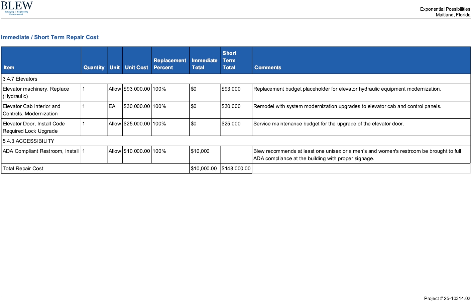The height and width of the screenshot is (302, 472).
Task: Select the Item column header
Action: click(x=9, y=68)
